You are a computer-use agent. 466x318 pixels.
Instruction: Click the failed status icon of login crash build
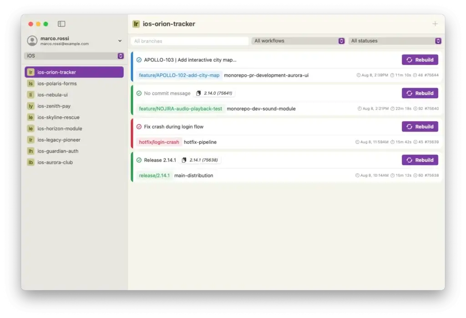click(139, 127)
